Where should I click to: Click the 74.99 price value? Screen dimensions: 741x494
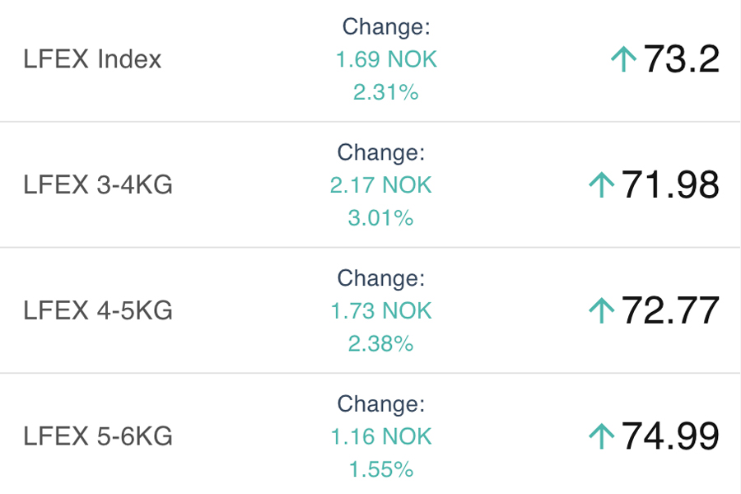(670, 436)
